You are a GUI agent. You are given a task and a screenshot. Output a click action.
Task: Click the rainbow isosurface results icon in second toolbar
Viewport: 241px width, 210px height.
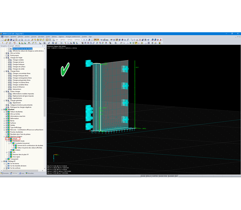pos(131,43)
